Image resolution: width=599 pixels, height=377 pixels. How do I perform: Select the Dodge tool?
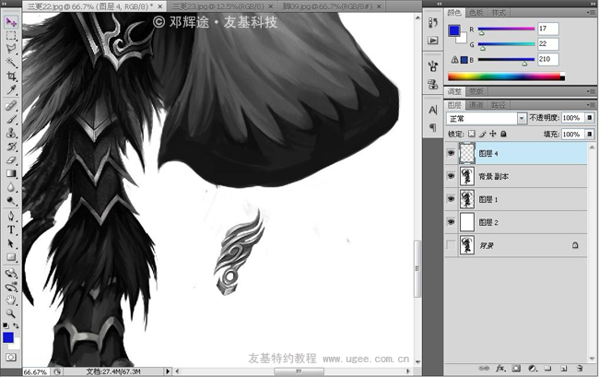coord(11,201)
